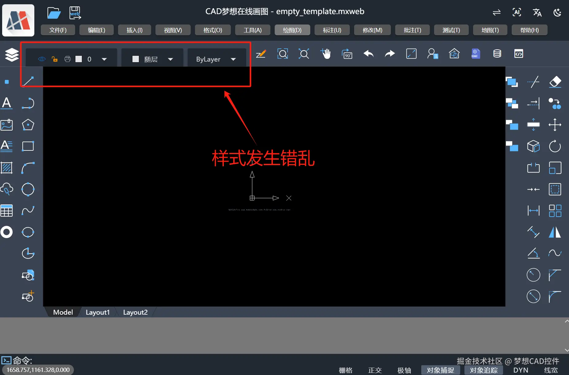The width and height of the screenshot is (569, 375).
Task: Expand the 随层 color dropdown
Action: pos(171,59)
